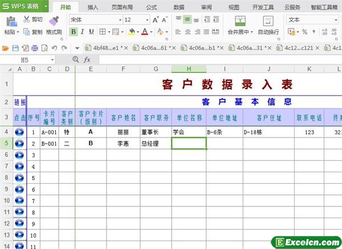The width and height of the screenshot is (342, 249).
Task: Click the print preview icon
Action: pos(44,48)
